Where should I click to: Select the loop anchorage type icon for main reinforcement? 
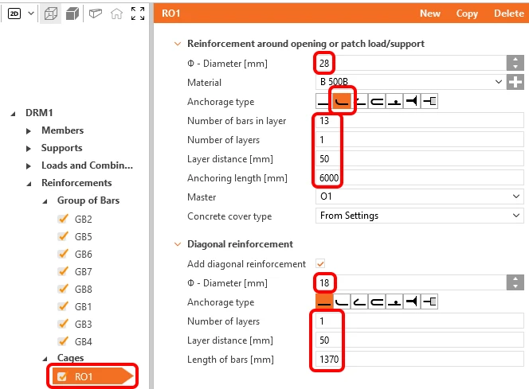[x=377, y=101]
